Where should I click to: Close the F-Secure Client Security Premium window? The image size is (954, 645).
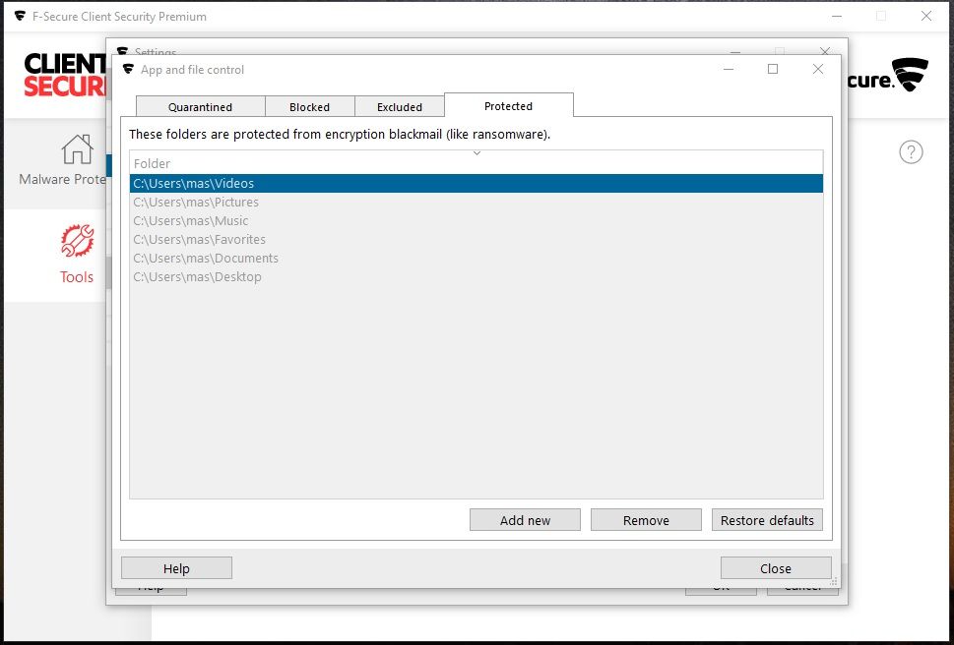[x=926, y=16]
